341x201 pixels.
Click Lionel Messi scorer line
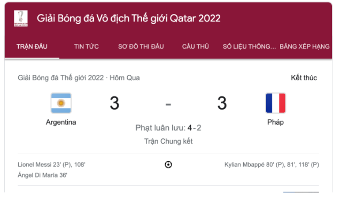pos(51,165)
